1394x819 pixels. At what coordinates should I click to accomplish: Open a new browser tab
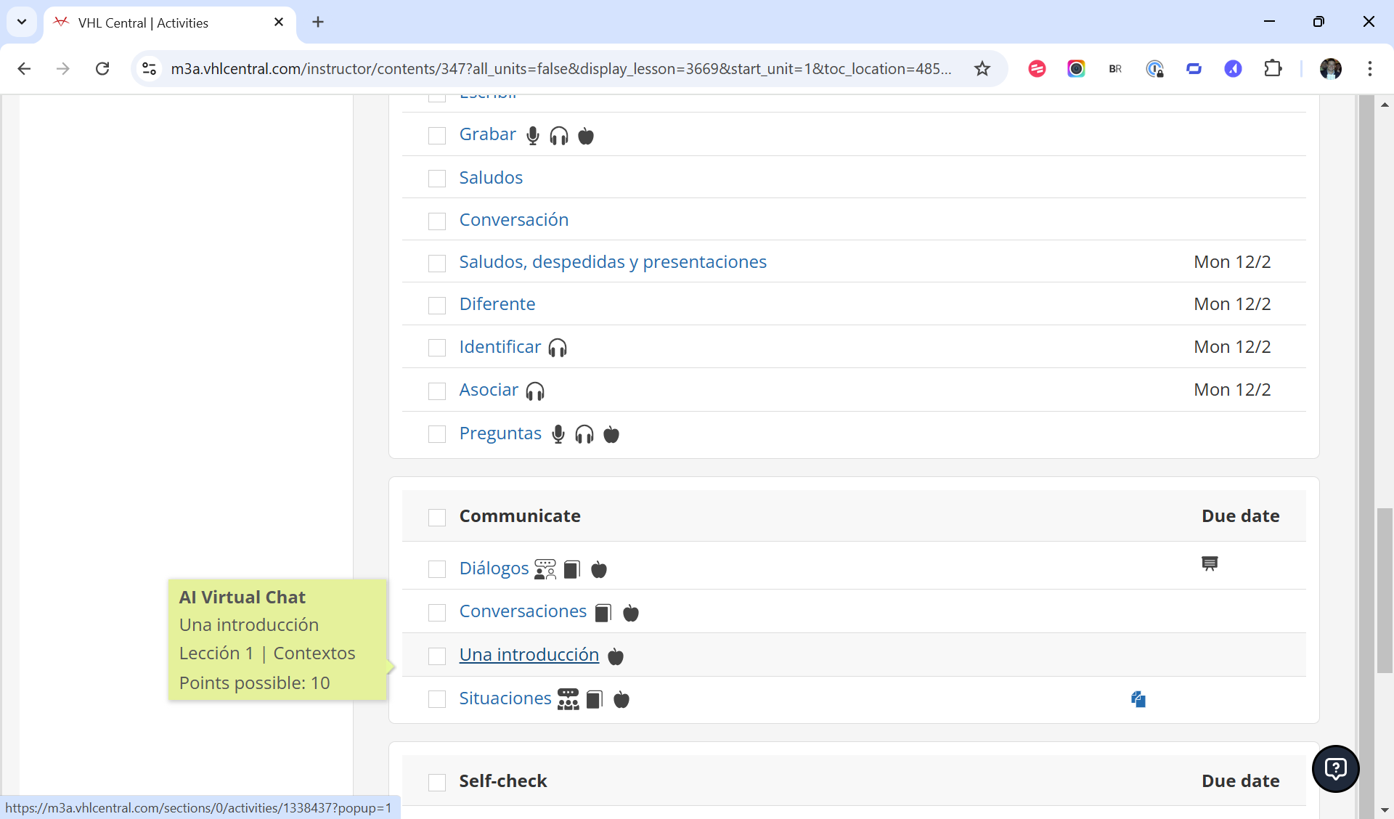coord(318,23)
